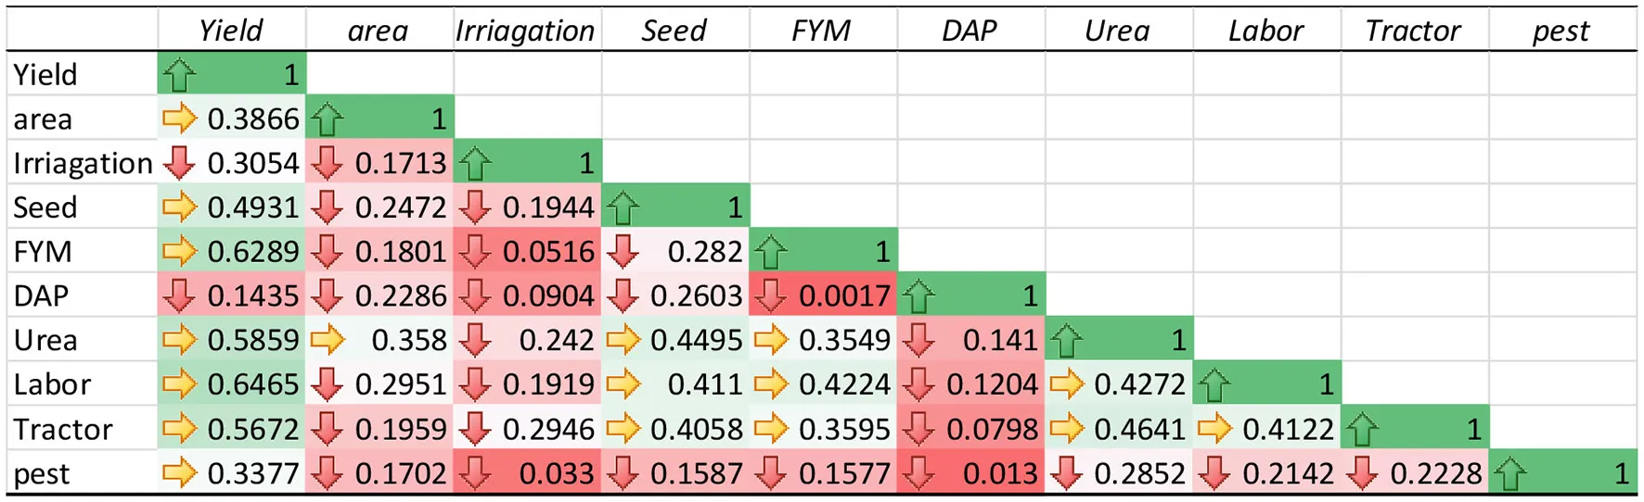This screenshot has height=502, width=1644.
Task: Click the red arrow beside 0.2852
Action: tap(1066, 473)
